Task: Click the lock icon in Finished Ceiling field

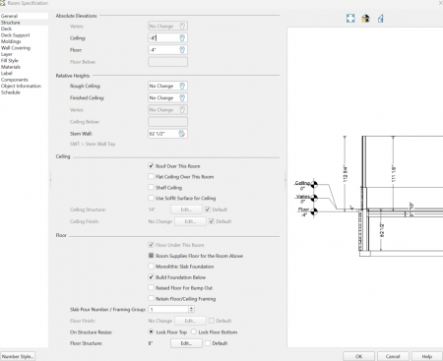Action: pyautogui.click(x=182, y=97)
